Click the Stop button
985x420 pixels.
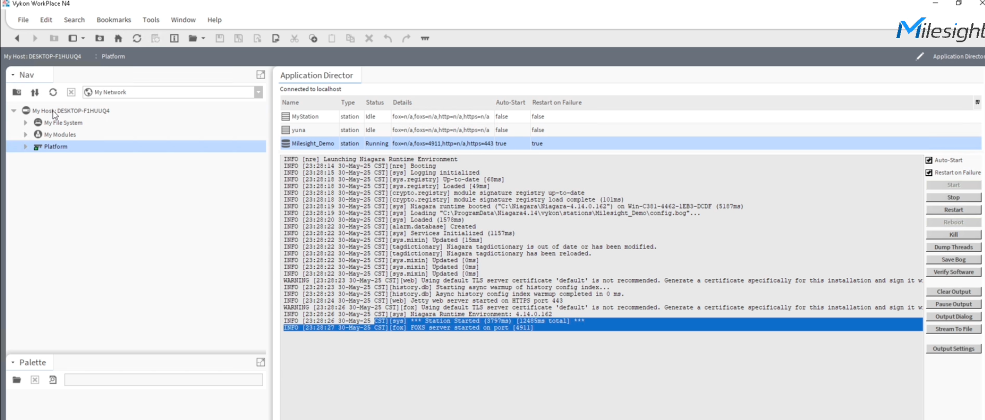953,197
